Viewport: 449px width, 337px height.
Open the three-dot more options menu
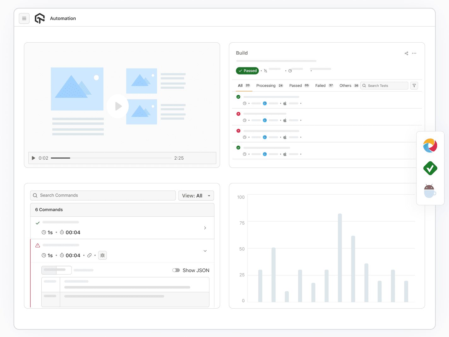[414, 53]
